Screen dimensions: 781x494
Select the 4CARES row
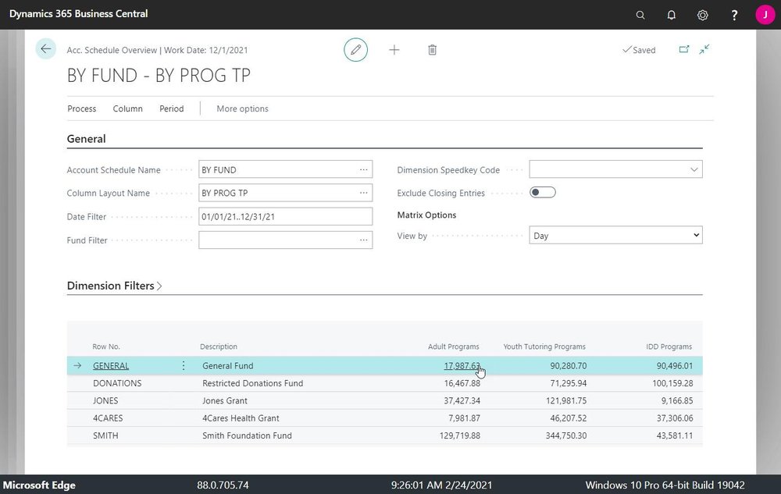click(384, 418)
